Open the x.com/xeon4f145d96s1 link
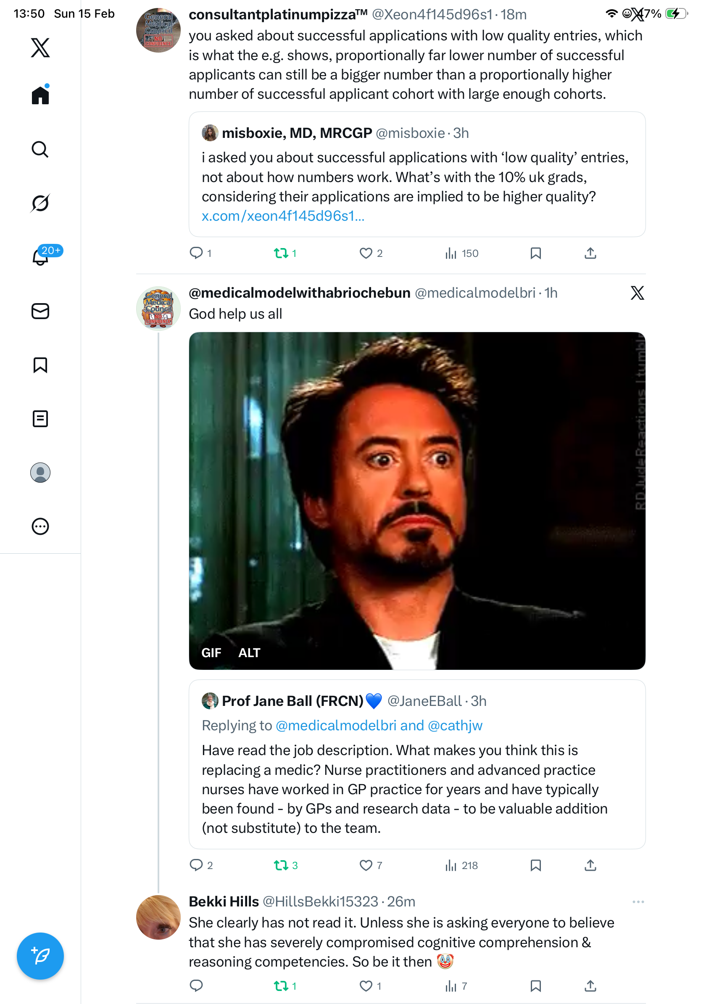Image resolution: width=701 pixels, height=1004 pixels. (x=283, y=216)
